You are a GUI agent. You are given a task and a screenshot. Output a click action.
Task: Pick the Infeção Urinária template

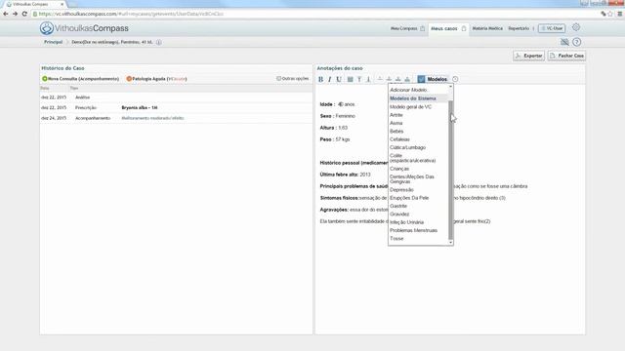click(x=407, y=222)
